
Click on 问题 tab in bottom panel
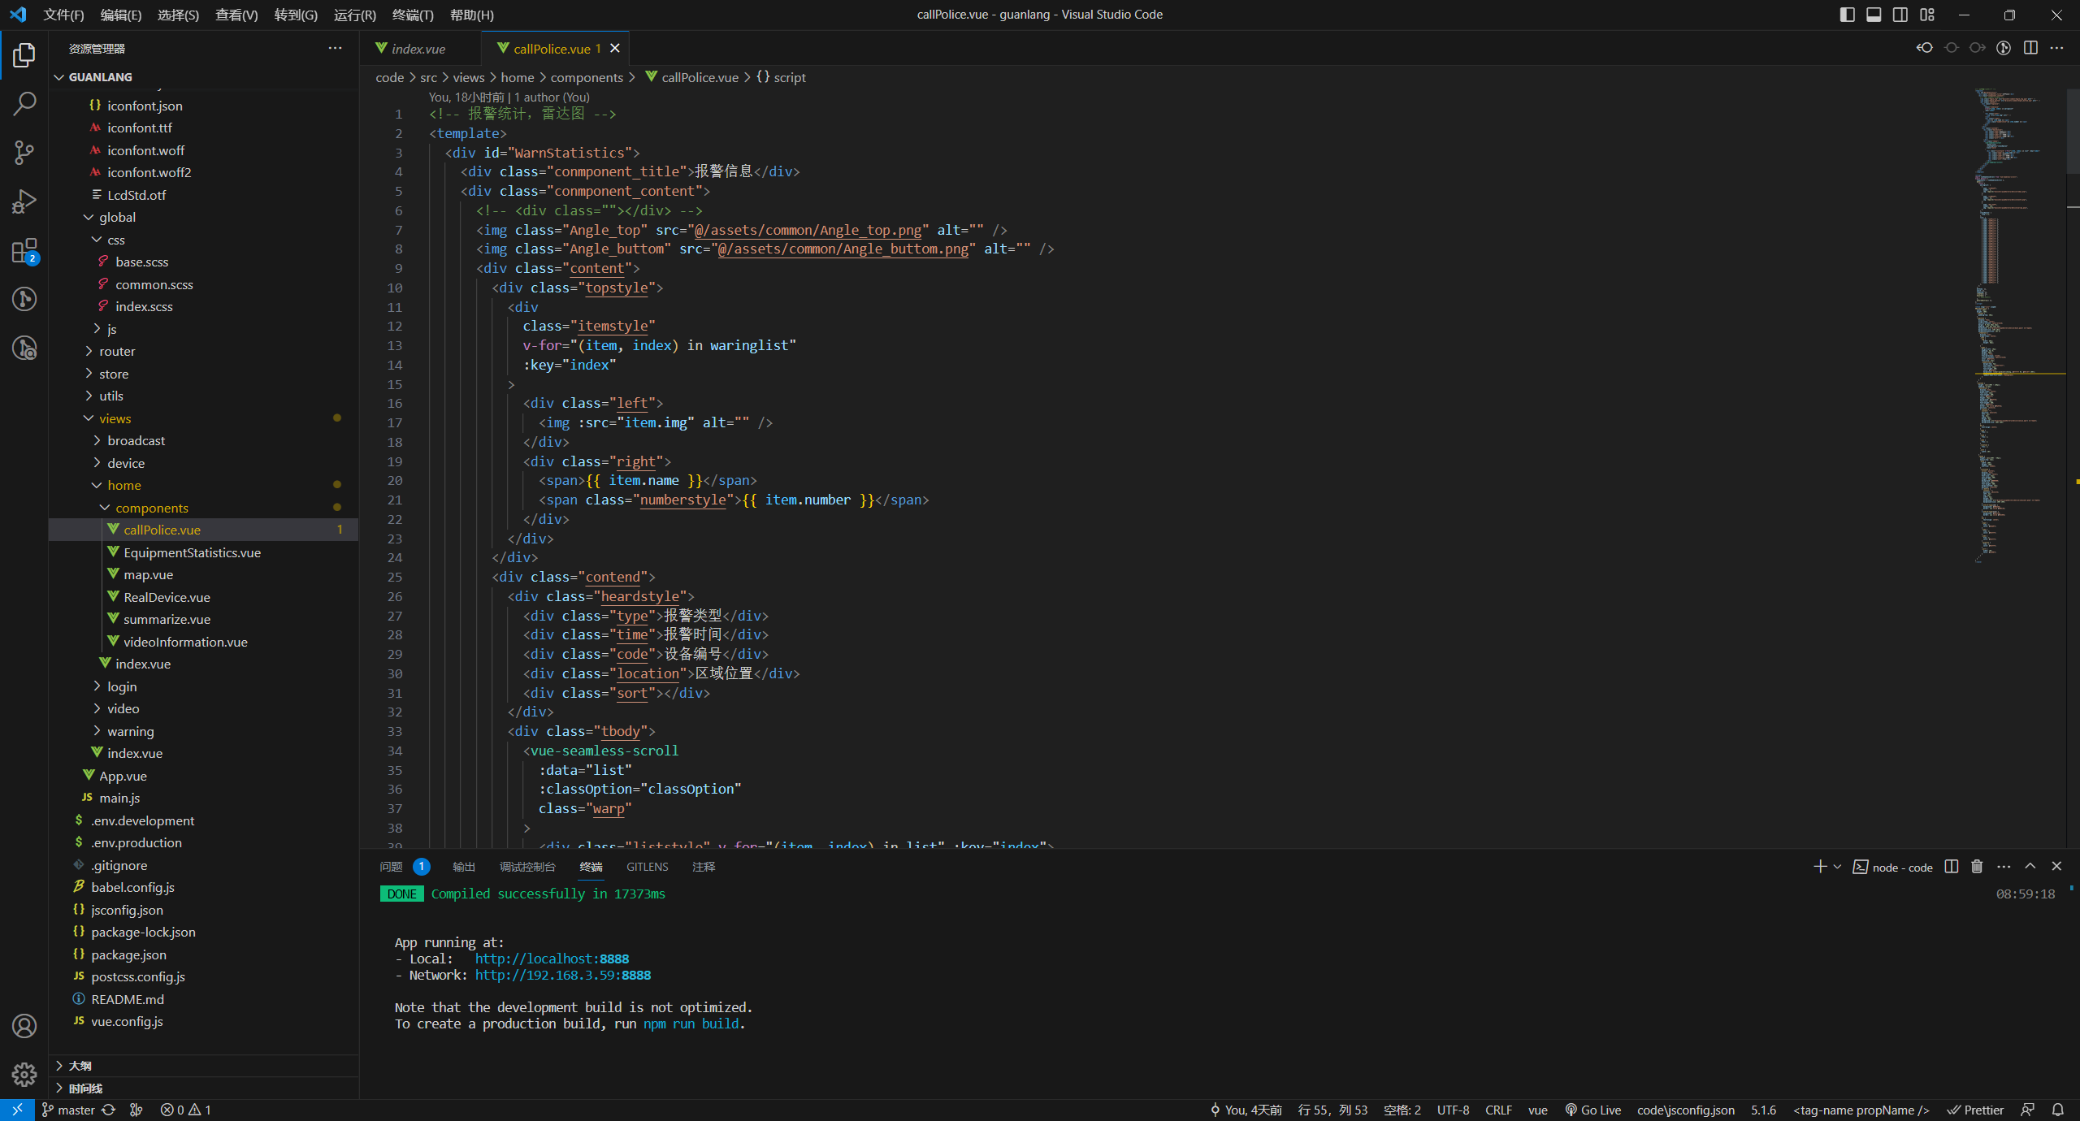[x=392, y=866]
